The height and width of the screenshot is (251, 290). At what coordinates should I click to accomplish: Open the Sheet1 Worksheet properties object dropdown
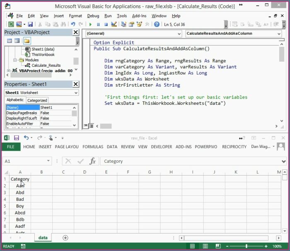[x=76, y=93]
